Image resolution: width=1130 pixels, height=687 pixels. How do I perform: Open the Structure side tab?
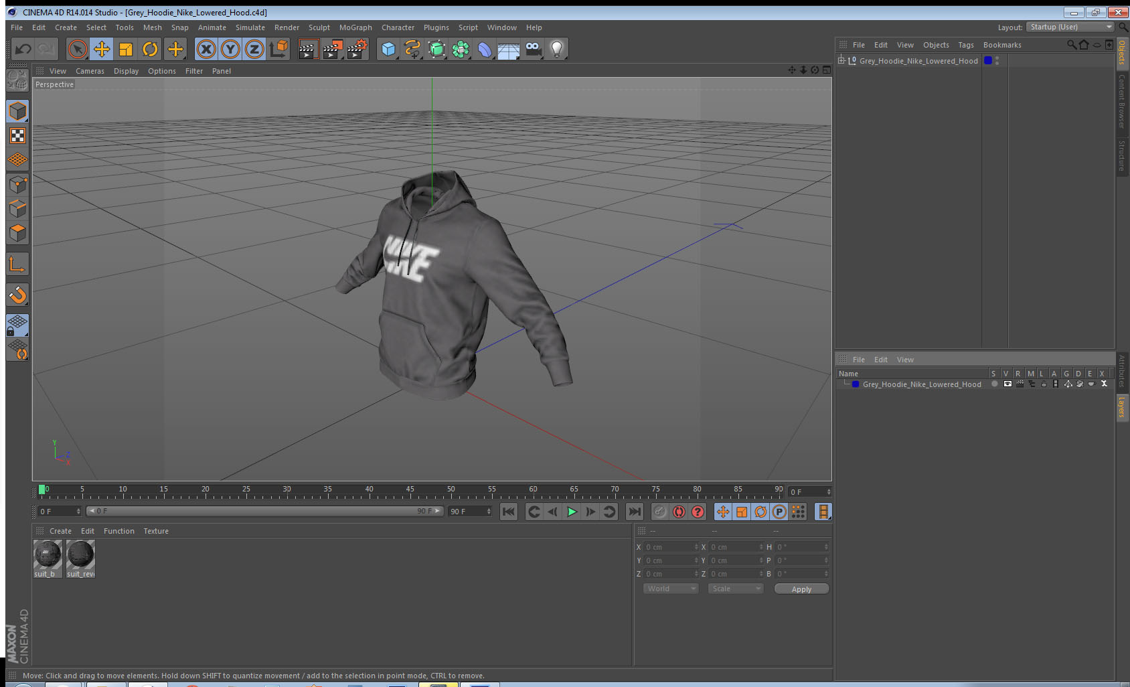(x=1121, y=155)
